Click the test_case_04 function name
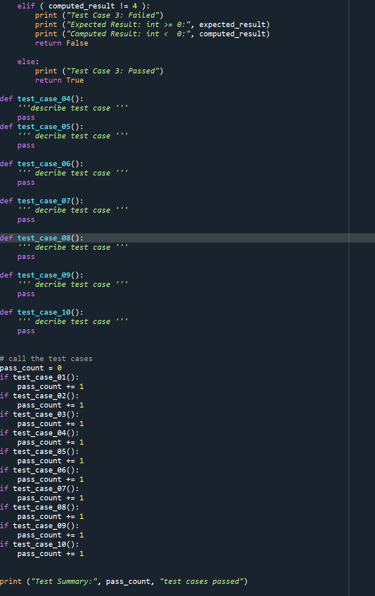375x596 pixels. click(43, 98)
